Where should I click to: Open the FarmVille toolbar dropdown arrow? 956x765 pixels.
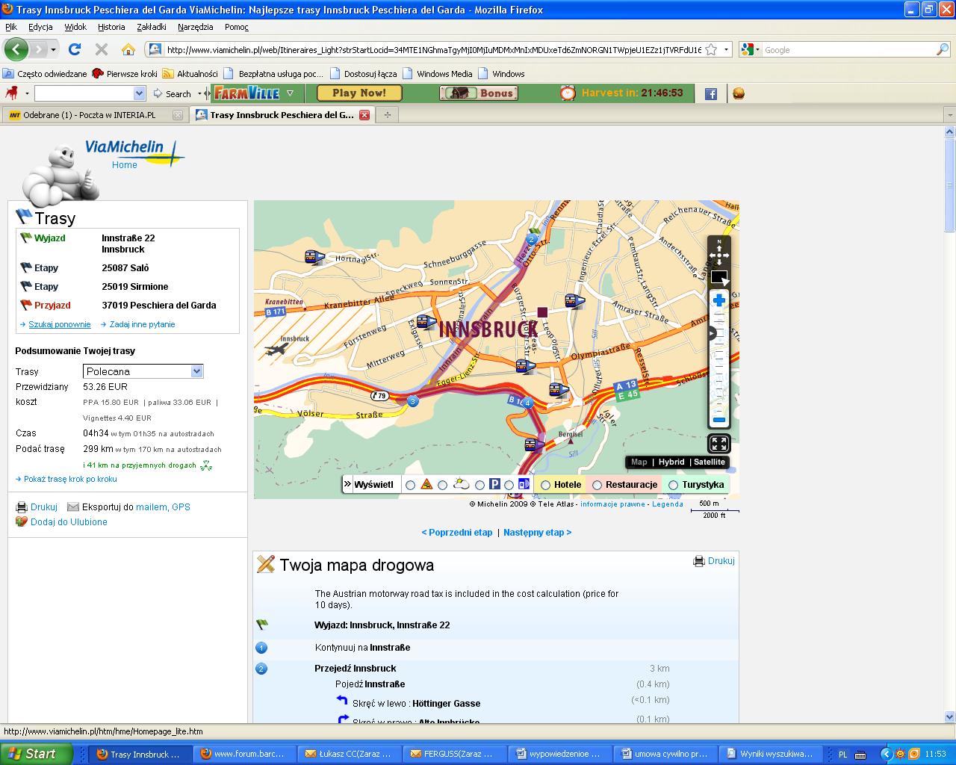290,93
